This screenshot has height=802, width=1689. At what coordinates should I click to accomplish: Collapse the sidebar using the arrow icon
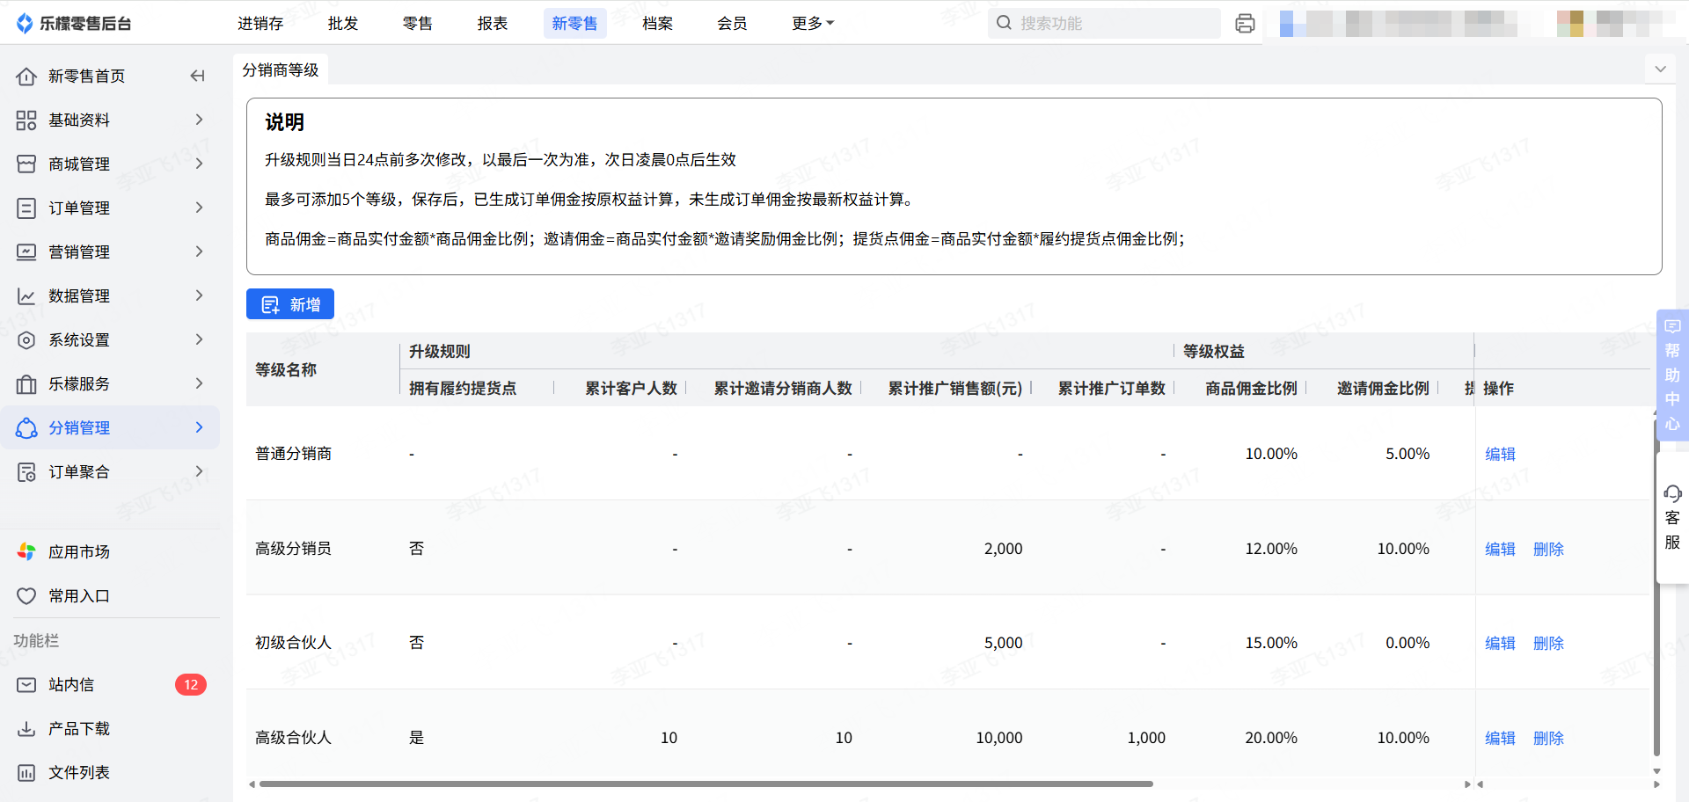point(197,77)
